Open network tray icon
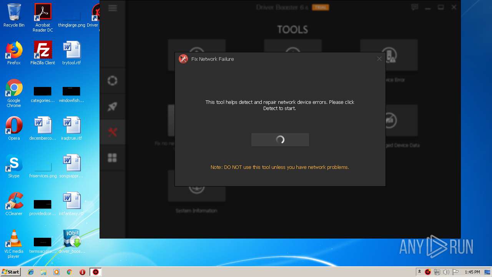Screen dimensions: 492x277 437,272
